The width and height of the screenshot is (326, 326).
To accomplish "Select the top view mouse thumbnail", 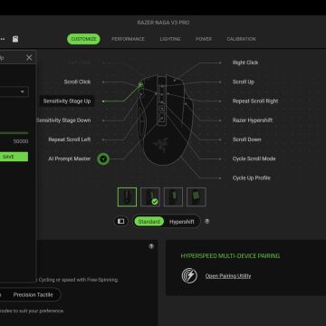I will pos(127,197).
